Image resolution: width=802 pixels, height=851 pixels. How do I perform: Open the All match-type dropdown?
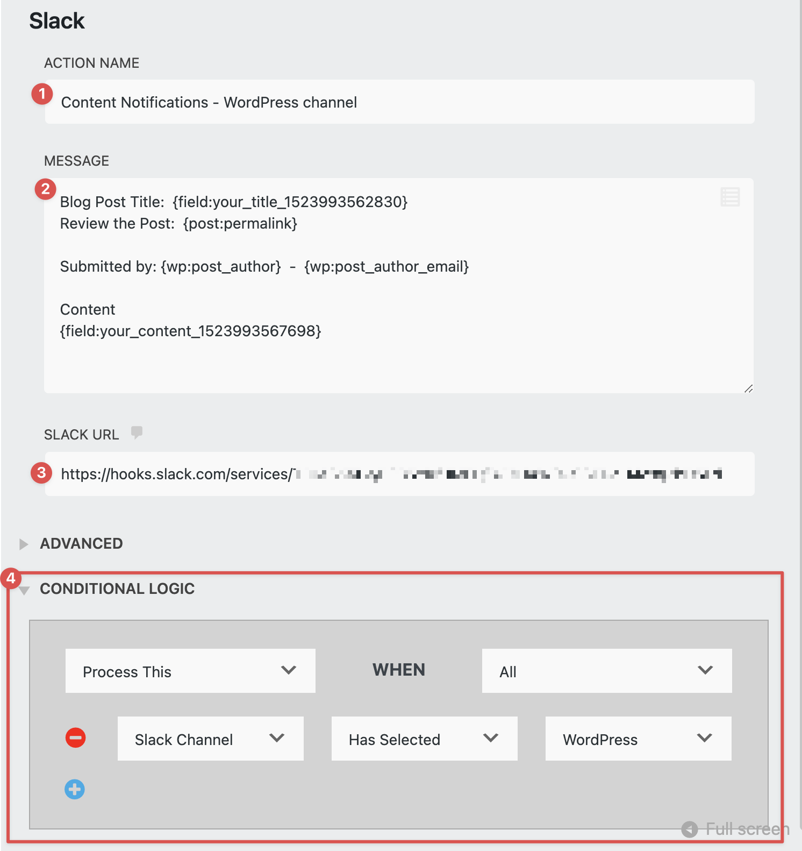pyautogui.click(x=606, y=671)
